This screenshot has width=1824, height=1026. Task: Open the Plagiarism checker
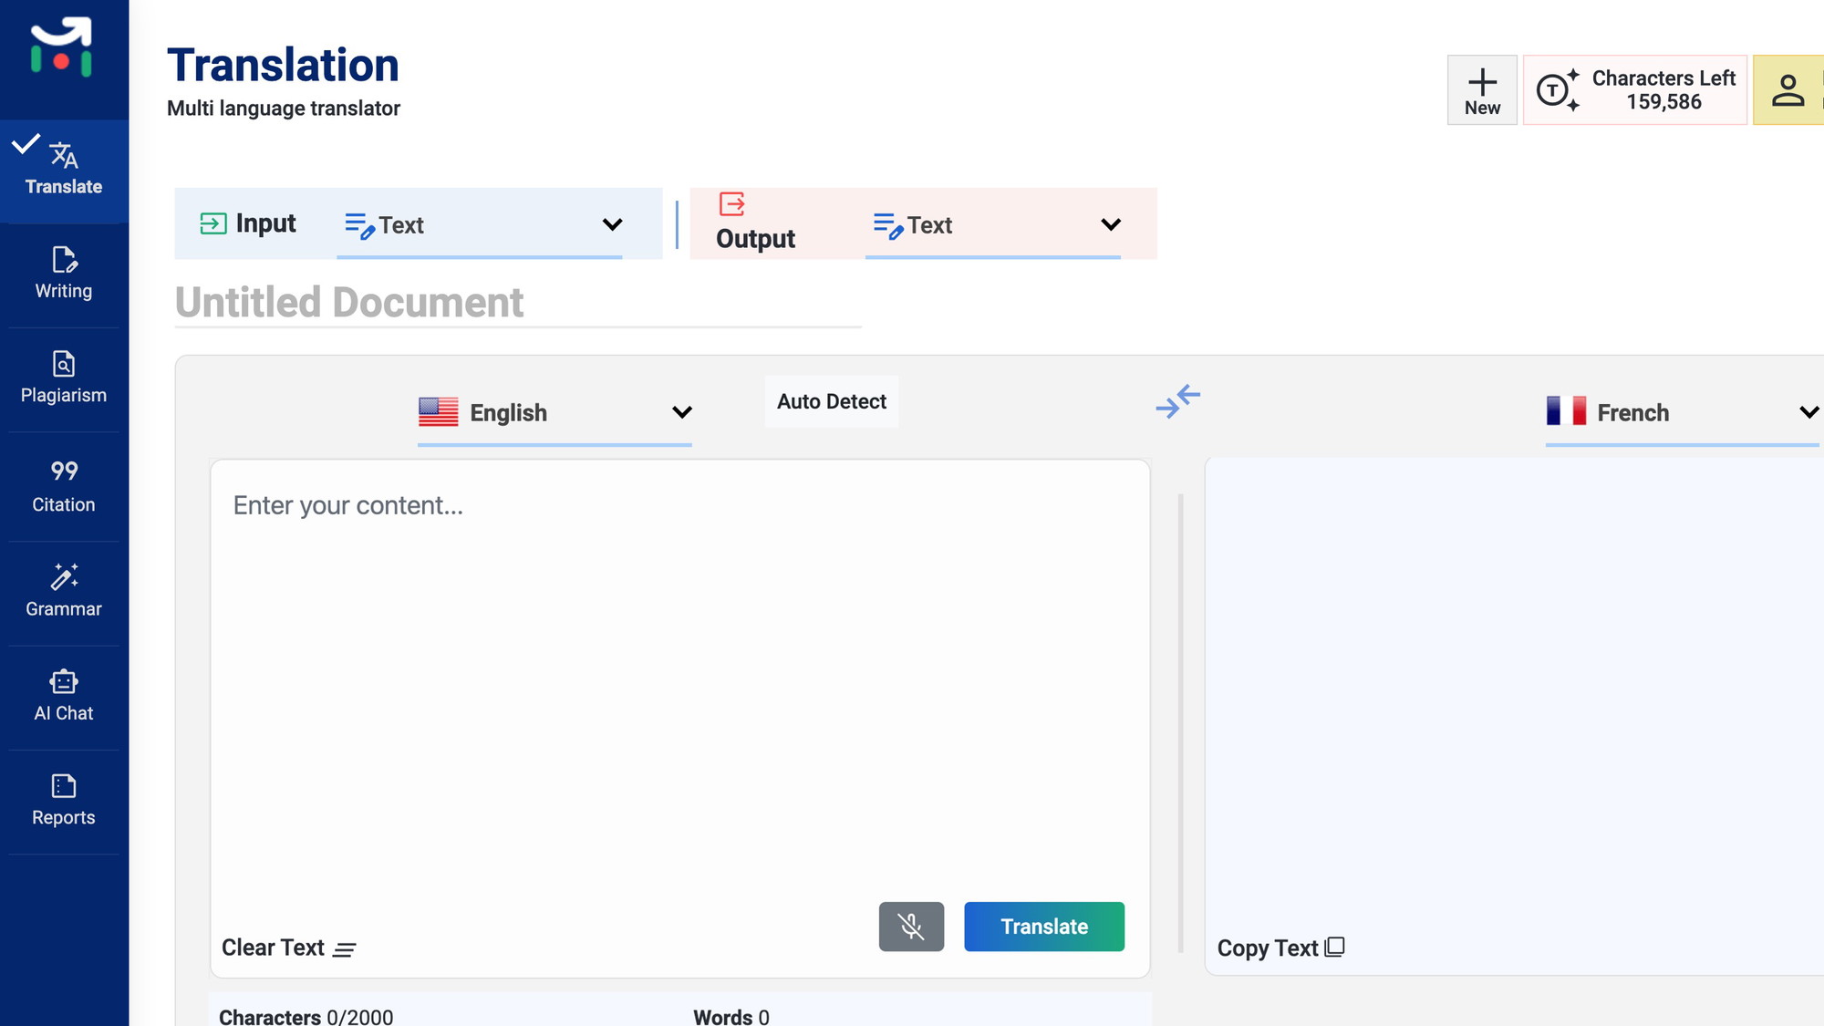(x=64, y=378)
